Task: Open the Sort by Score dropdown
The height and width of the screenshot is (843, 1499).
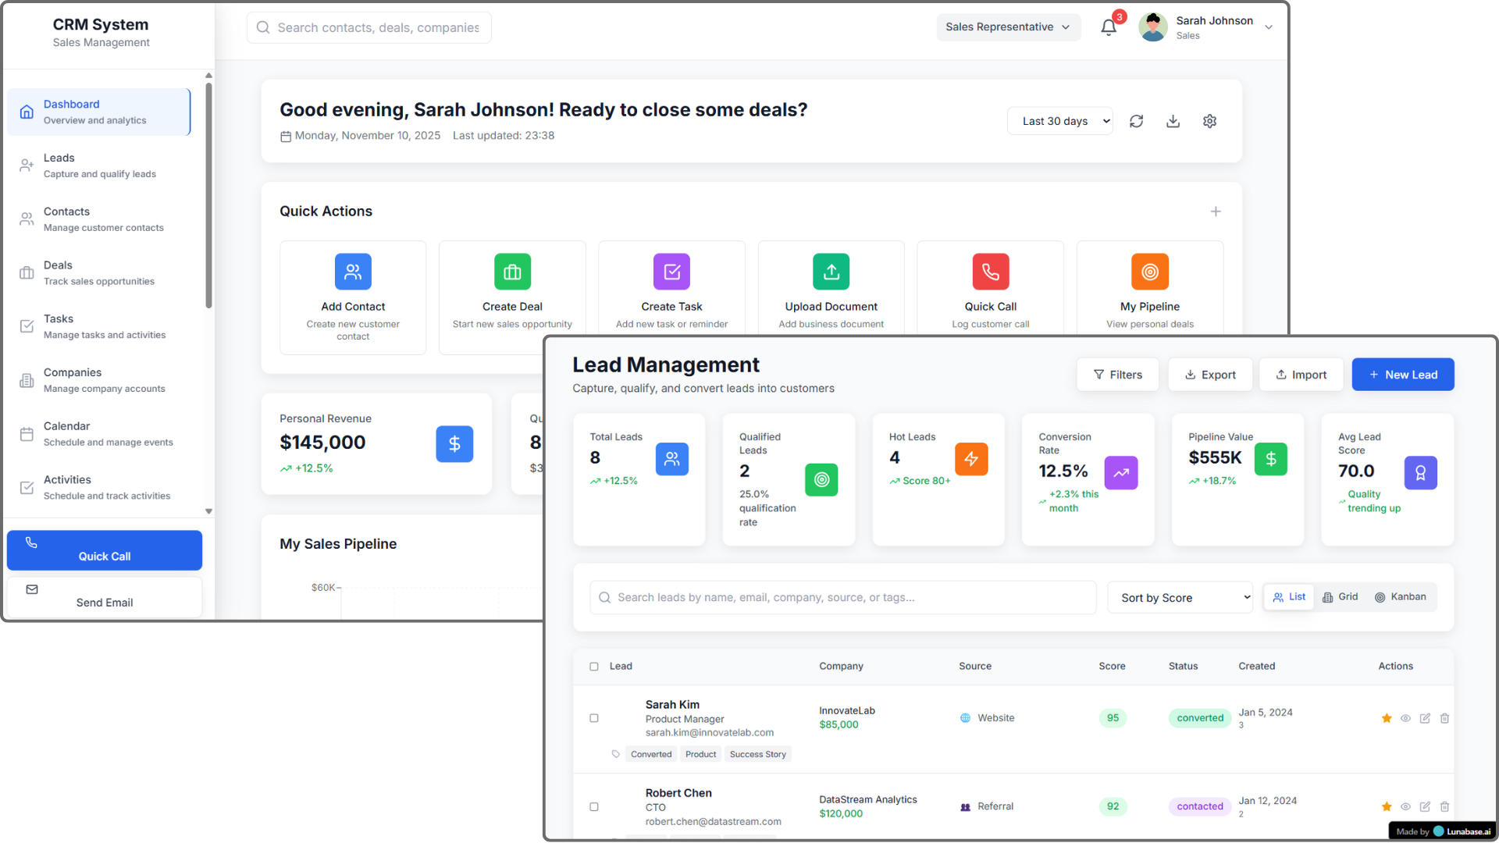Action: [1180, 597]
